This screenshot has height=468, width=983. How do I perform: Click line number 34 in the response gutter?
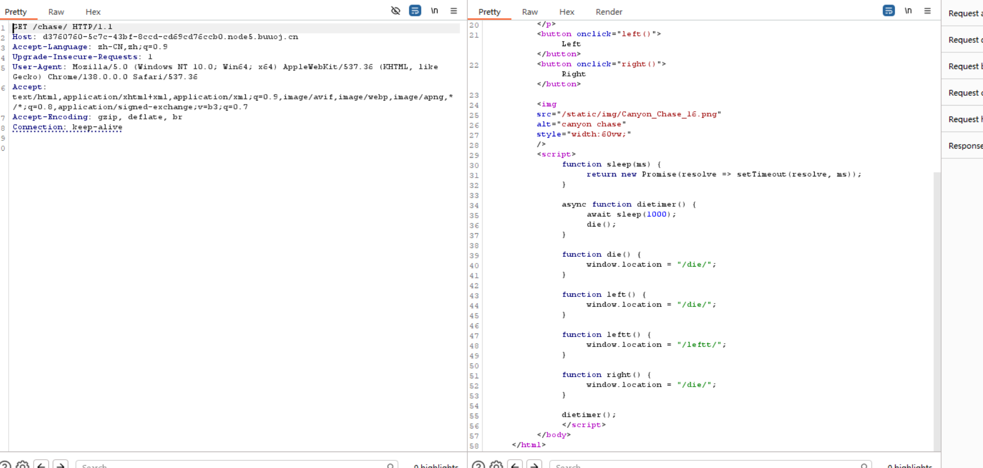point(474,206)
